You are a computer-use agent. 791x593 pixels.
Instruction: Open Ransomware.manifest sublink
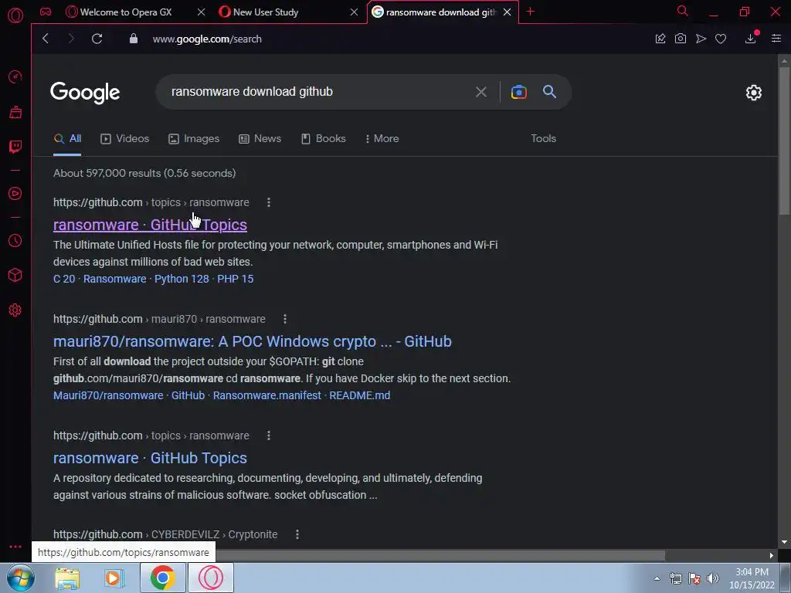point(266,395)
